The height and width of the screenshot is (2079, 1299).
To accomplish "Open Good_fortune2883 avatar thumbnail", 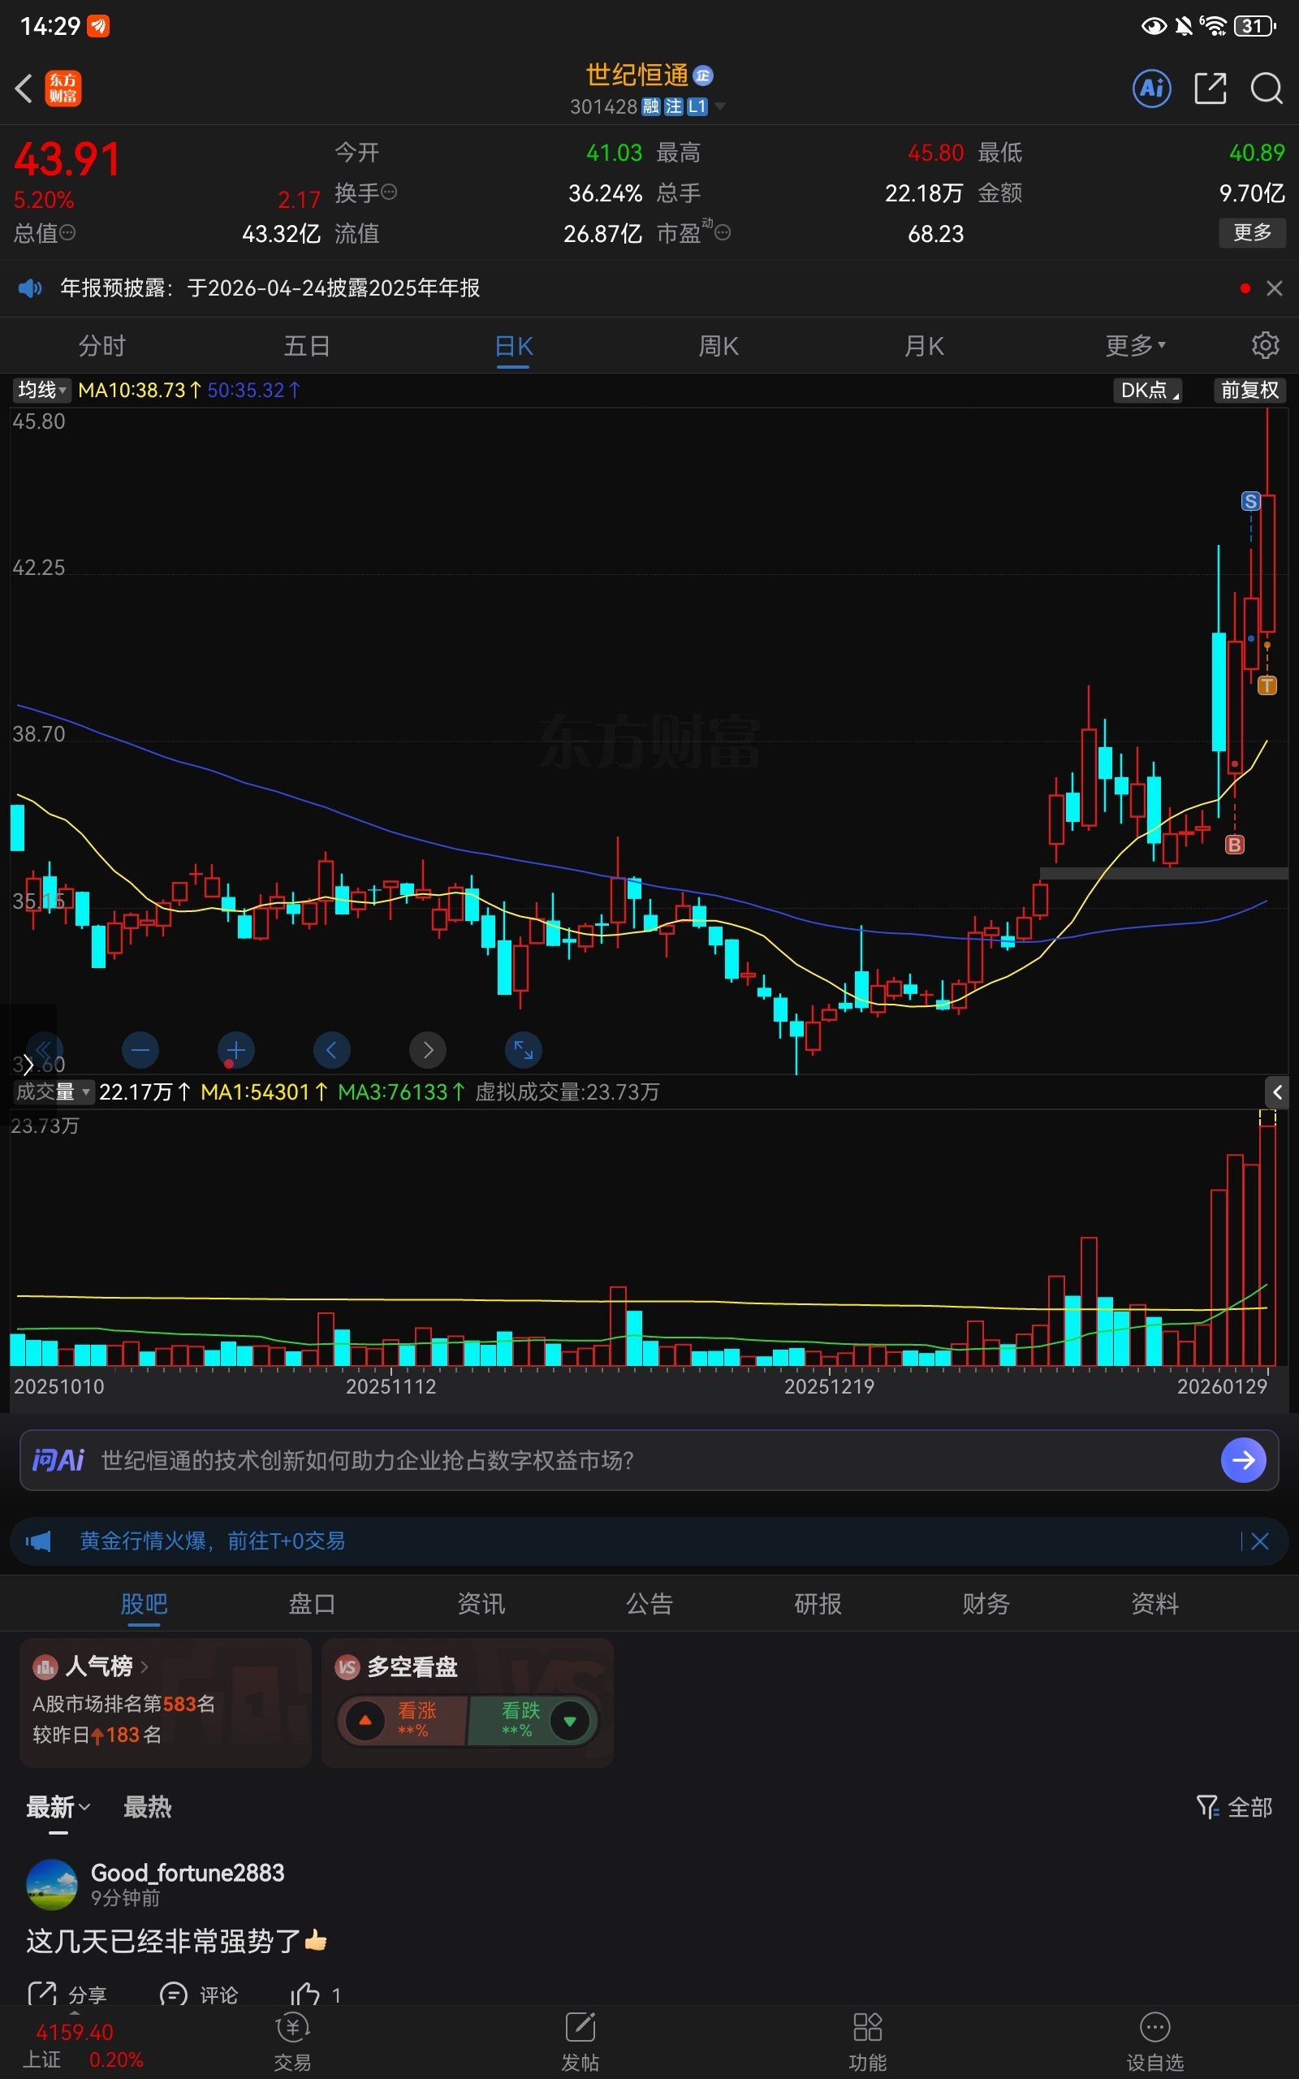I will [51, 1885].
